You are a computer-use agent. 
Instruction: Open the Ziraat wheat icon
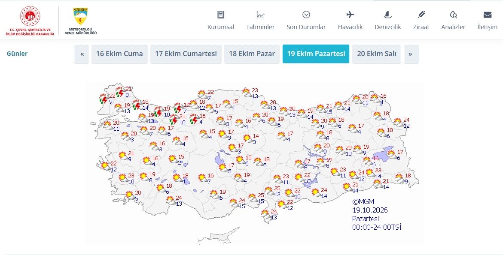pos(421,15)
